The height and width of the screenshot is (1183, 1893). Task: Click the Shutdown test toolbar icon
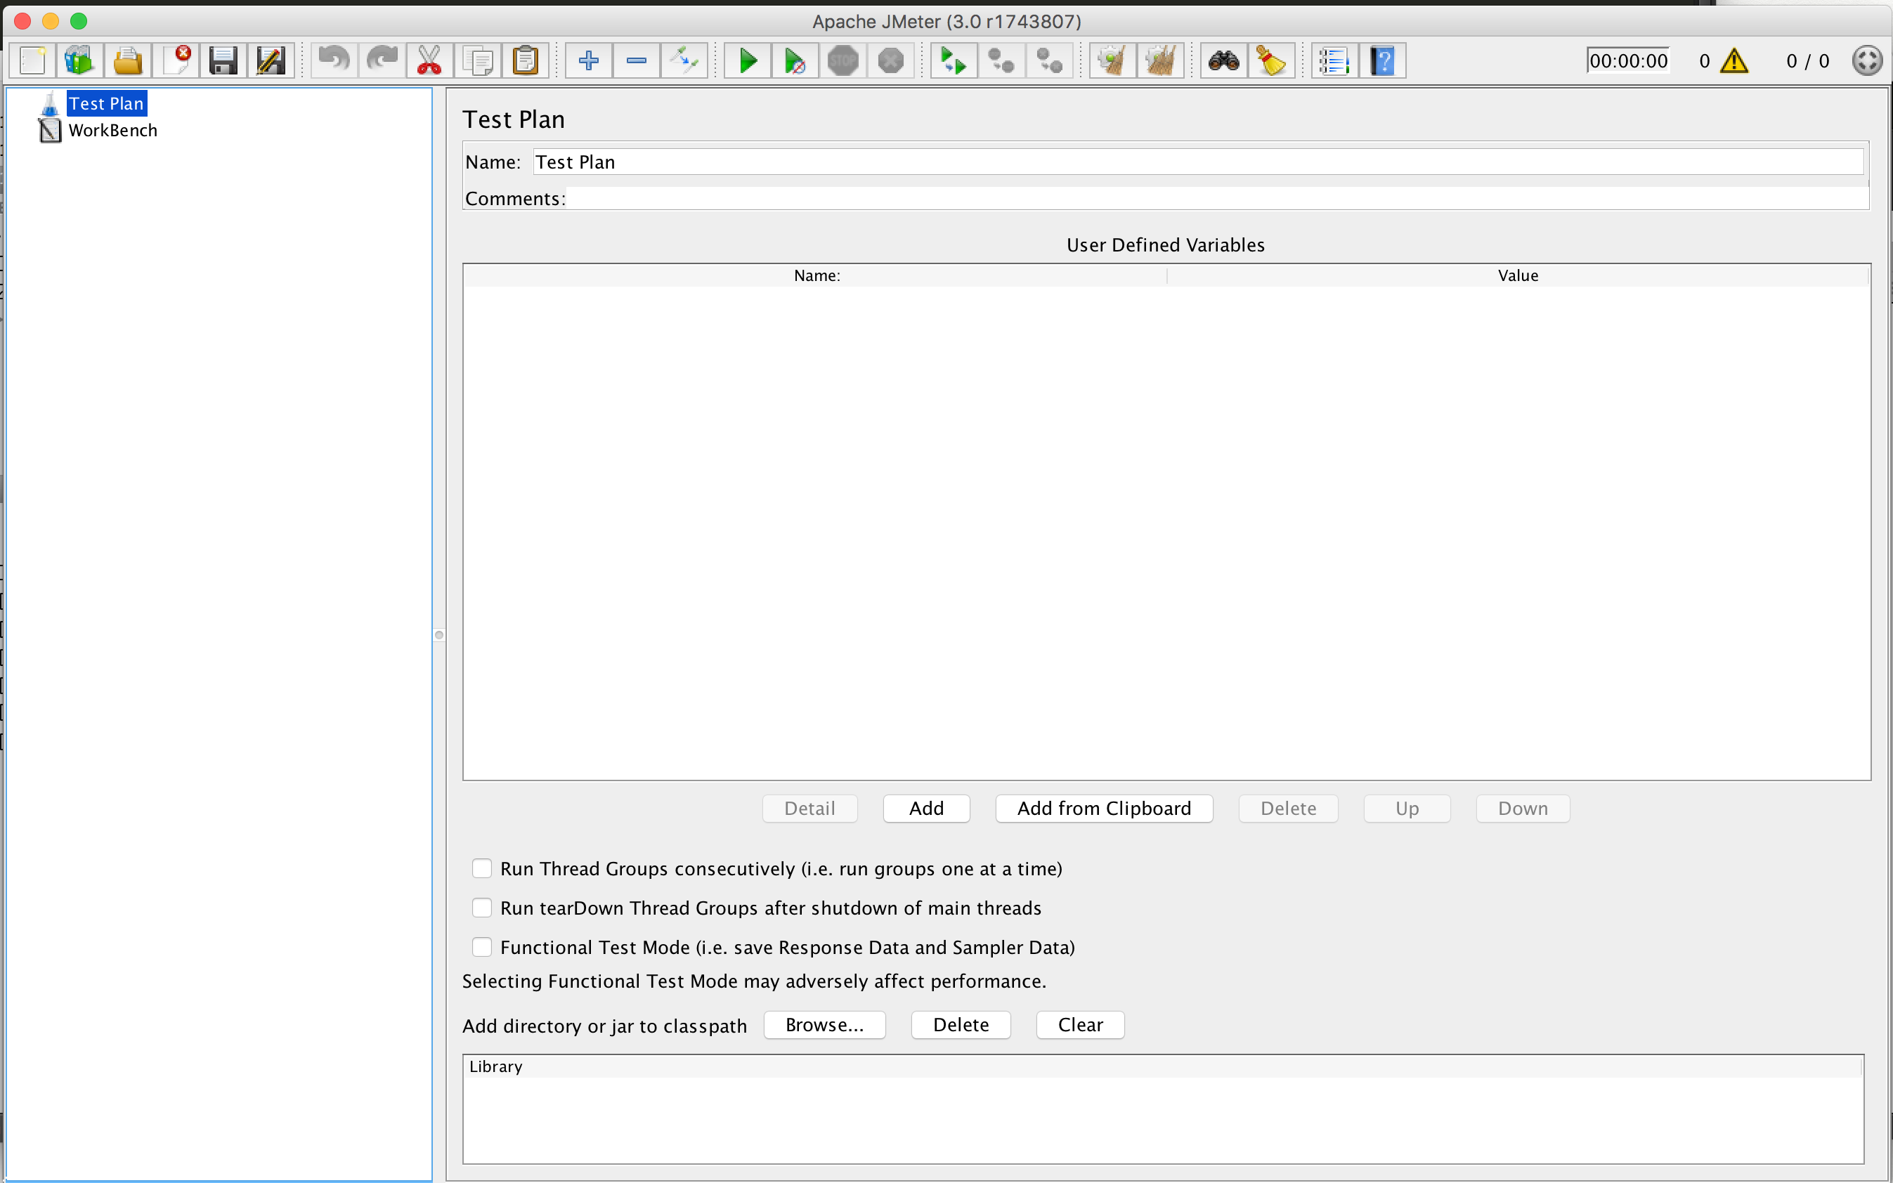pyautogui.click(x=890, y=60)
